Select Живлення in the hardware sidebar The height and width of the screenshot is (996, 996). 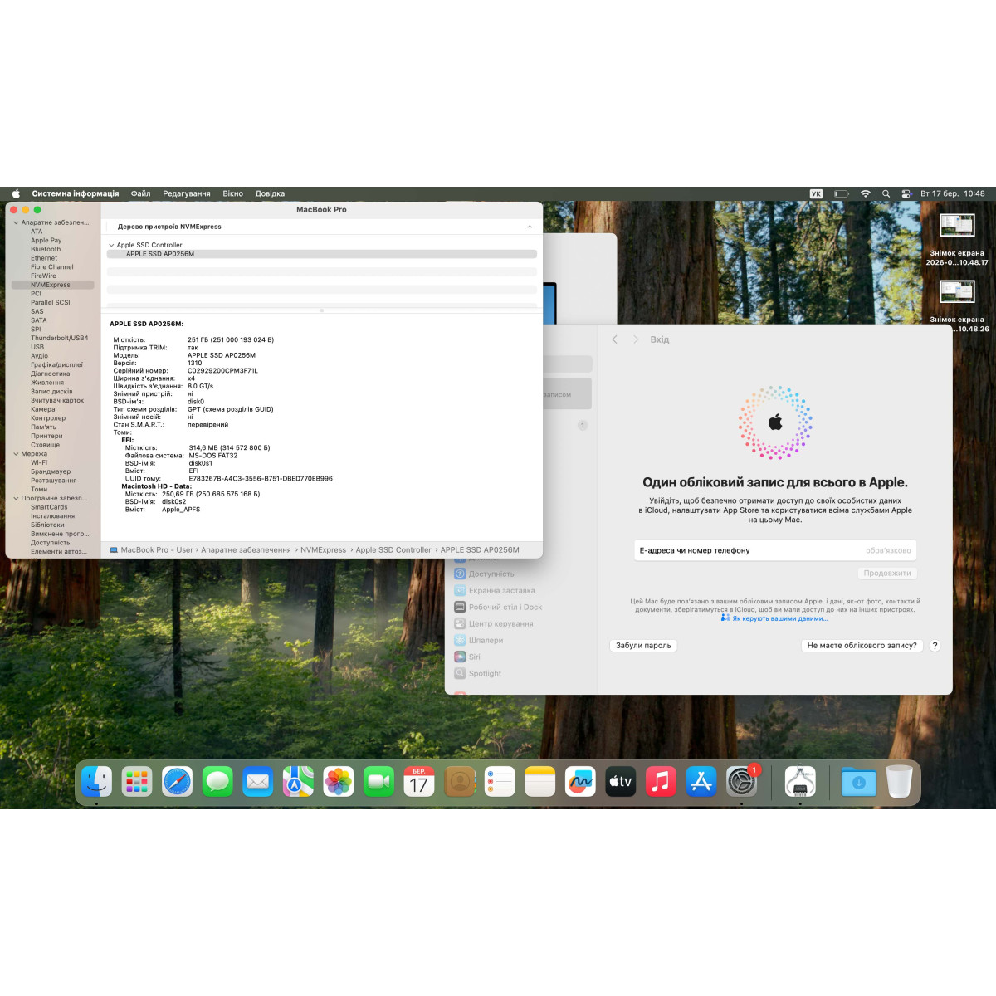point(47,383)
